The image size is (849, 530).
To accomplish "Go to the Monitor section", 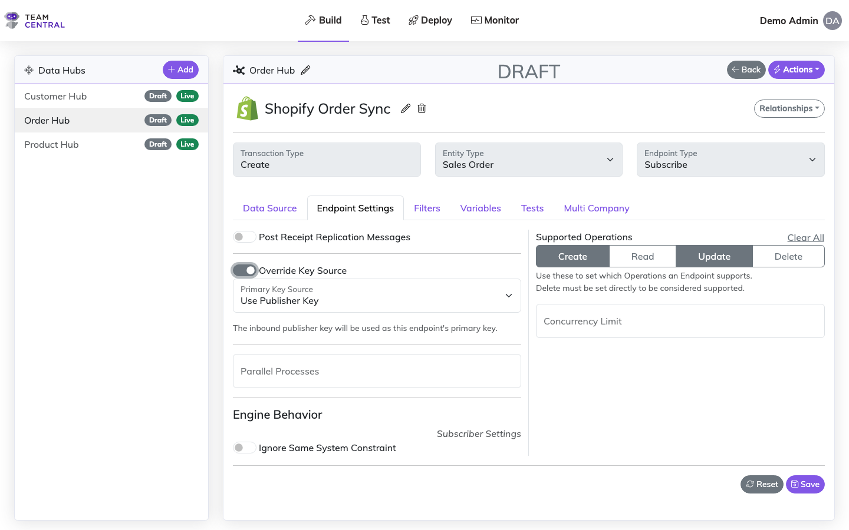I will 495,20.
